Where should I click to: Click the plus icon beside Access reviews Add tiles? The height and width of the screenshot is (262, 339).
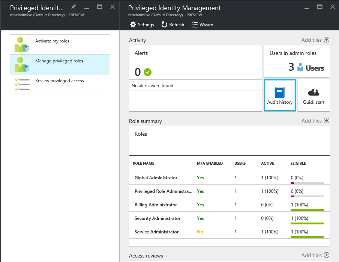coord(327,255)
